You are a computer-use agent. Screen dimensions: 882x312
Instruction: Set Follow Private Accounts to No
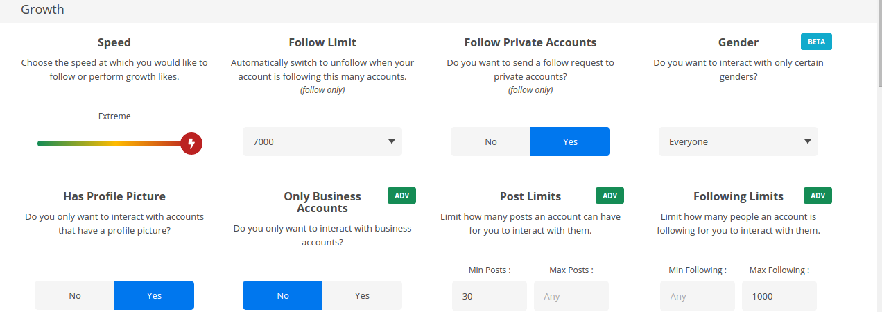(491, 141)
